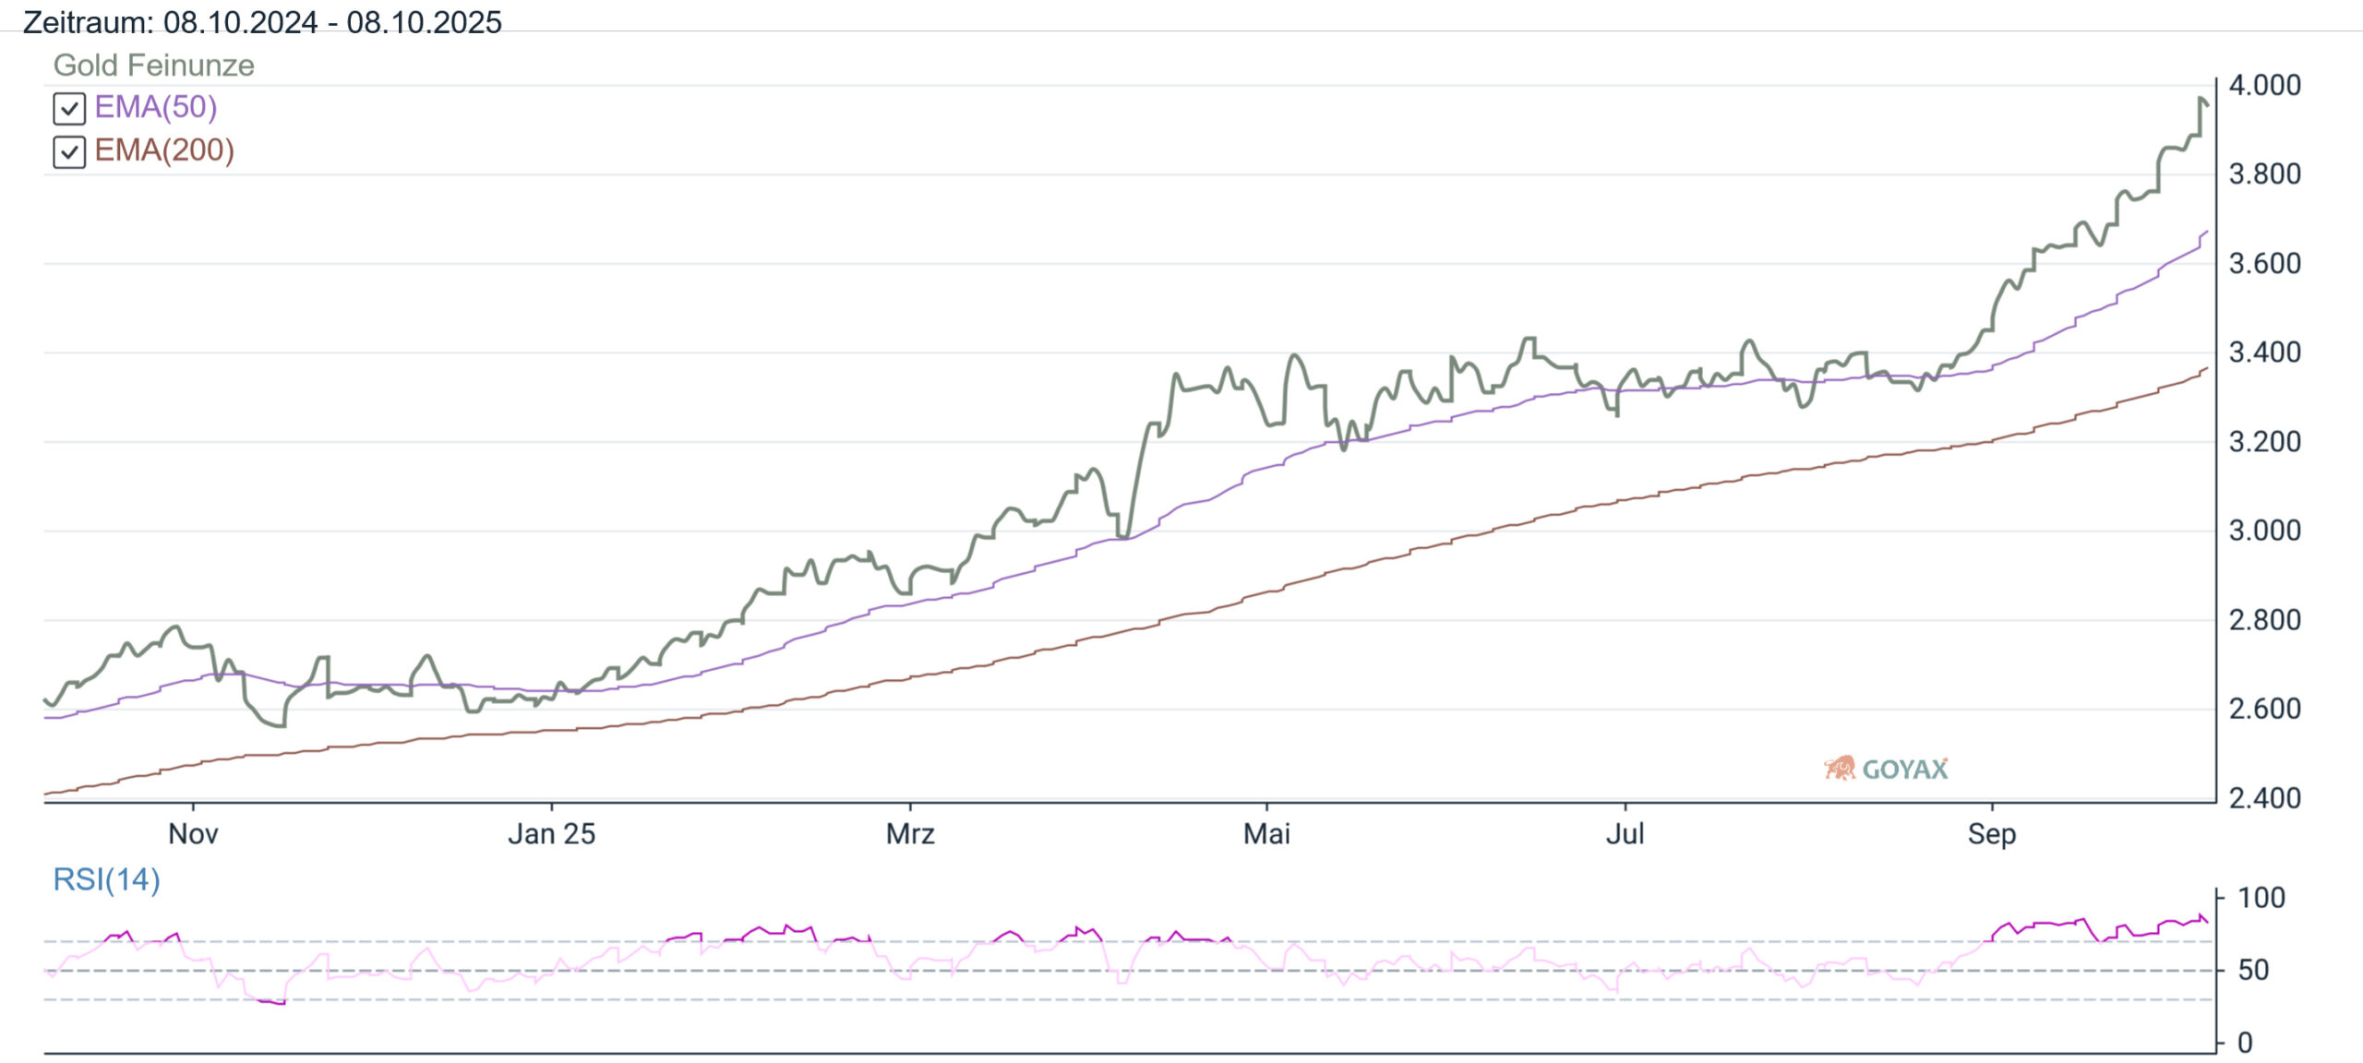Click the Zeitraum date range text
Screen dimensions: 2363x1063
click(262, 21)
